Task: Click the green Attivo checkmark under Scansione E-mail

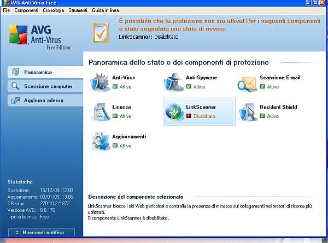Action: pyautogui.click(x=262, y=86)
